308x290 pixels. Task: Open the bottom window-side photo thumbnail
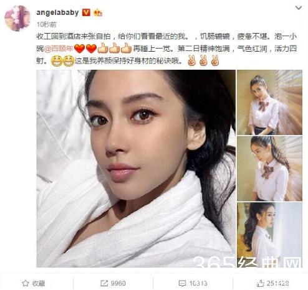269,235
